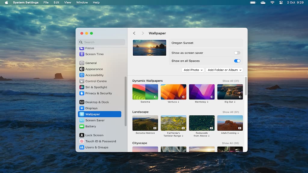The image size is (308, 173).
Task: Click the Wi-Fi icon in the menu bar
Action: pyautogui.click(x=273, y=2)
